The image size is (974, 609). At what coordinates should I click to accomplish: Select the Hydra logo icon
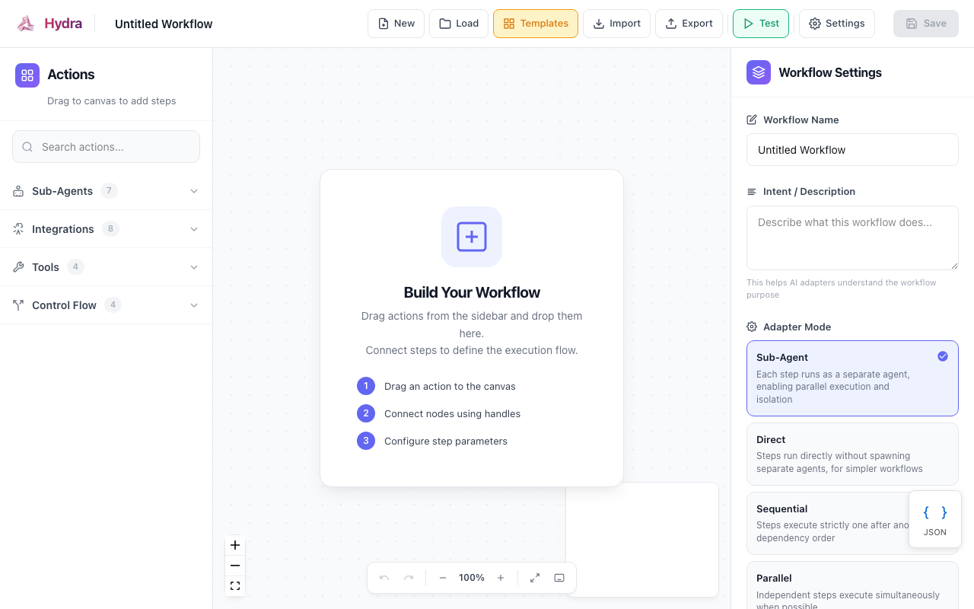point(25,24)
